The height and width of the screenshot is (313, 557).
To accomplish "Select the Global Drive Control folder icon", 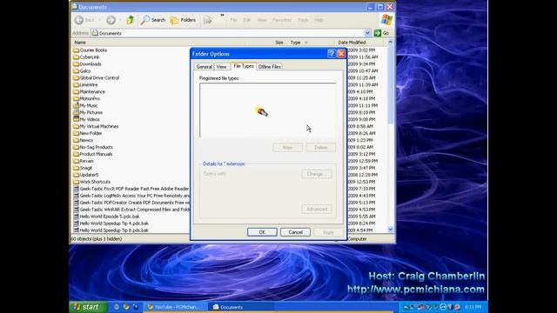I will [76, 77].
